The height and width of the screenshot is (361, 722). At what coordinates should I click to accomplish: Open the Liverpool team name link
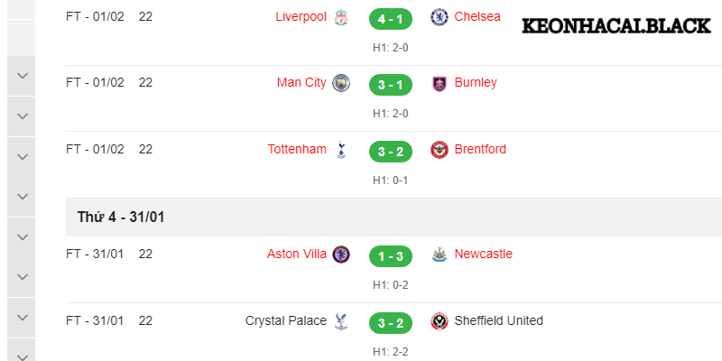pos(301,17)
